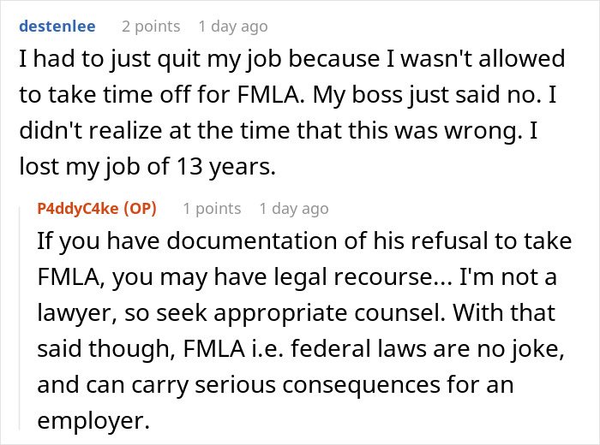The height and width of the screenshot is (445, 600).
Task: Open the timestamp link on destenlee's comment
Action: (x=231, y=27)
